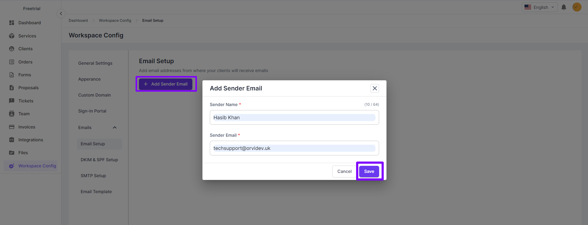
Task: Click the Invoices card icon
Action: coord(12,127)
